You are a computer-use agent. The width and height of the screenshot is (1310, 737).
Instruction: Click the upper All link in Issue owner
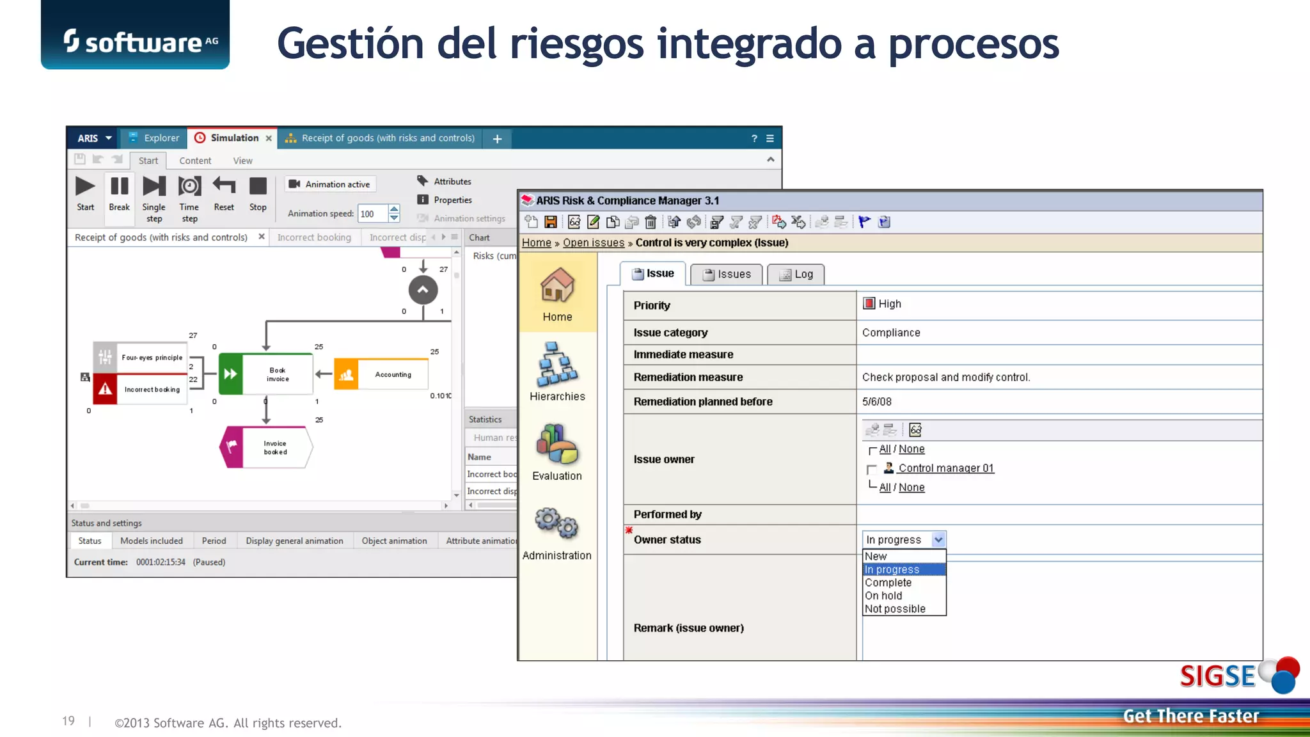[x=885, y=449]
